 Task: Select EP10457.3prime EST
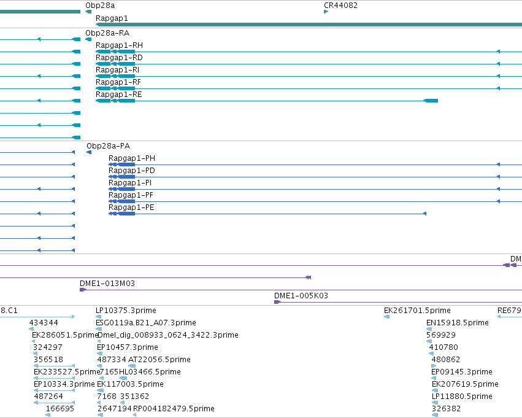click(128, 347)
